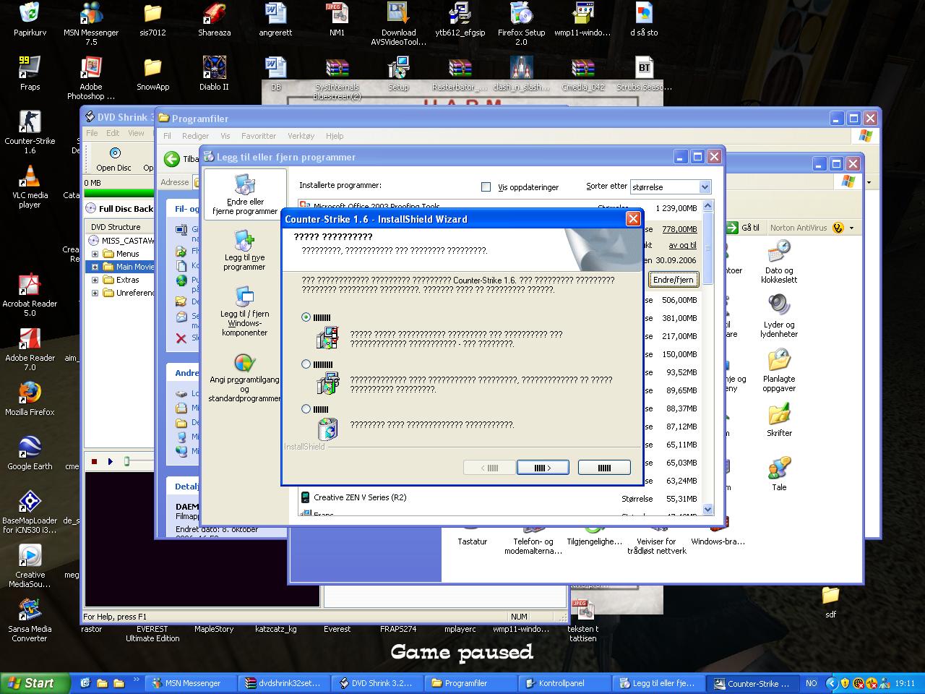Select the currently checked first radio option in the wizard
This screenshot has height=694, width=925.
tap(306, 317)
